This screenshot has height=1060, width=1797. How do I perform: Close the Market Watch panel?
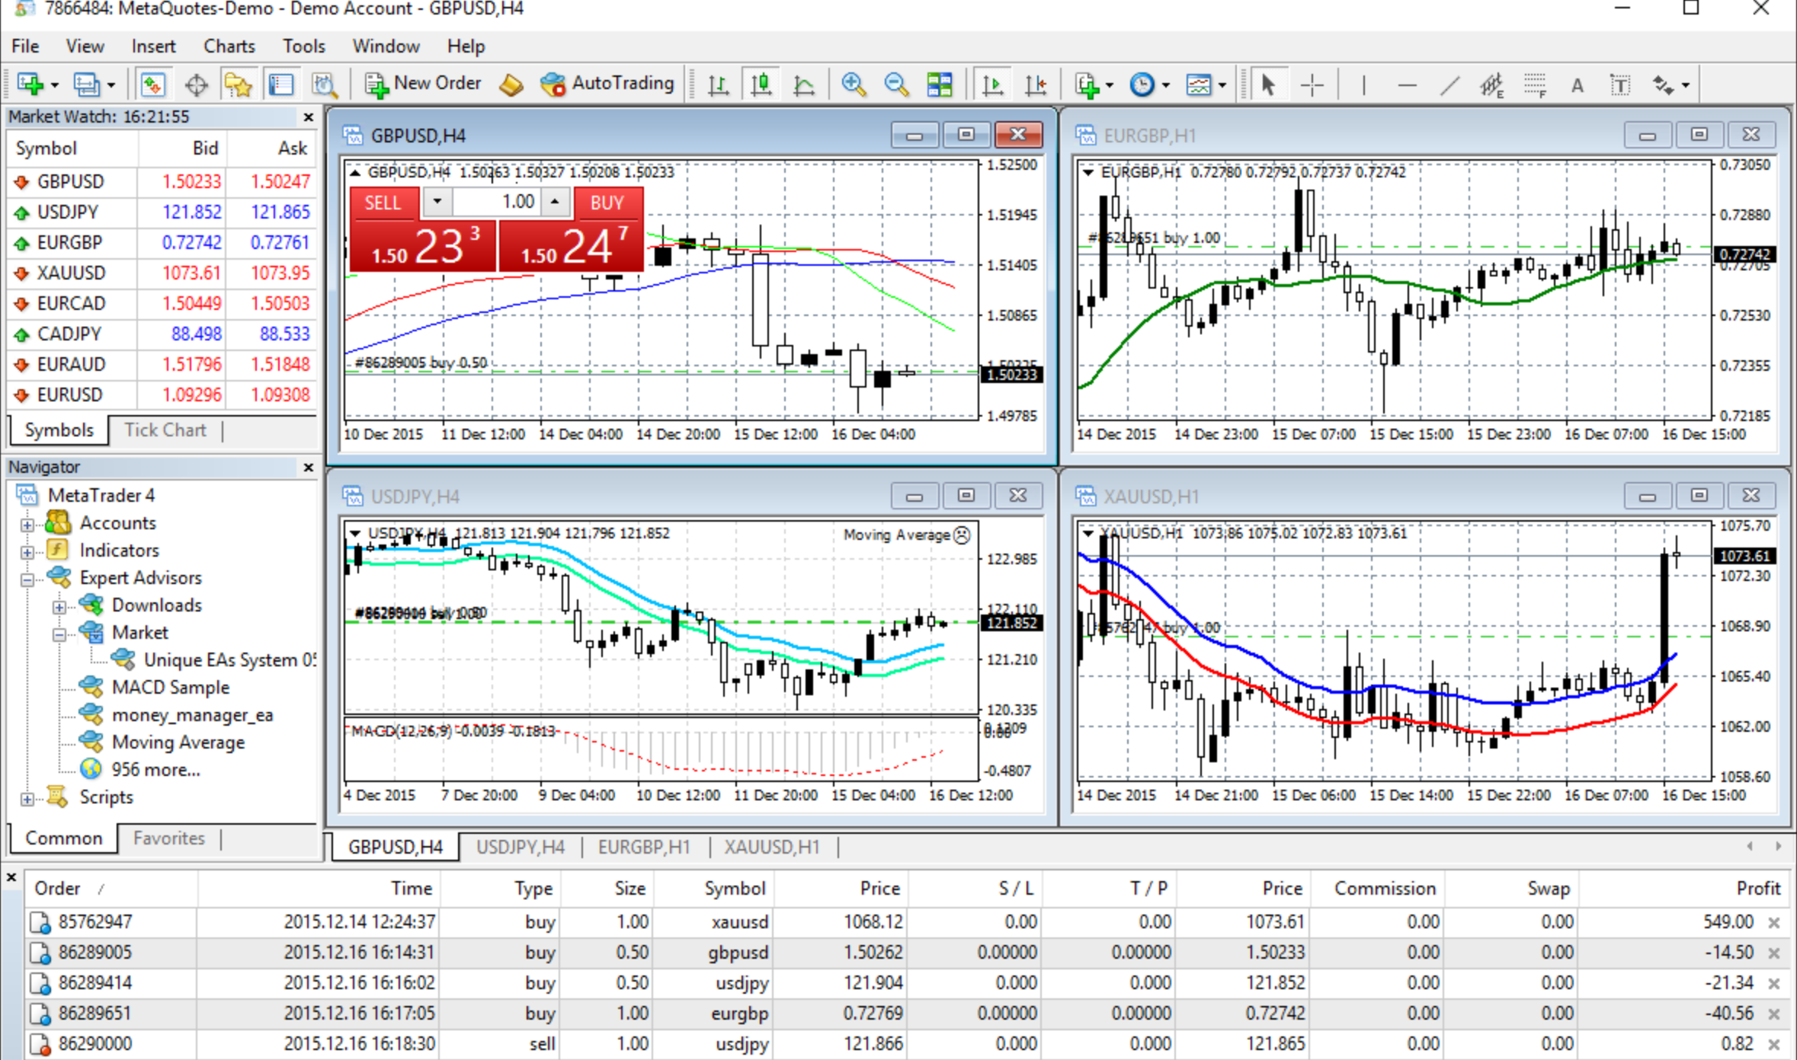pos(308,117)
